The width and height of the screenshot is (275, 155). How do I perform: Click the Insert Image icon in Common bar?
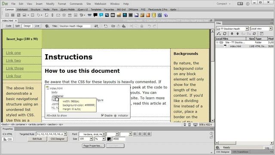pos(24,15)
